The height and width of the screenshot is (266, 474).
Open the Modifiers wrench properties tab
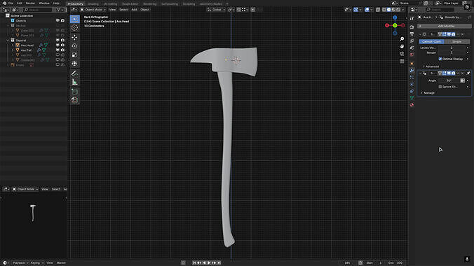[412, 70]
